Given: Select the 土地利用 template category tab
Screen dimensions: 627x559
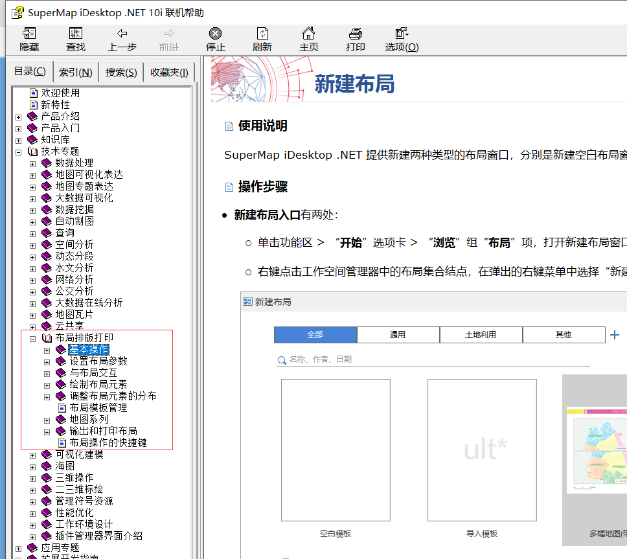Looking at the screenshot, I should [x=481, y=335].
